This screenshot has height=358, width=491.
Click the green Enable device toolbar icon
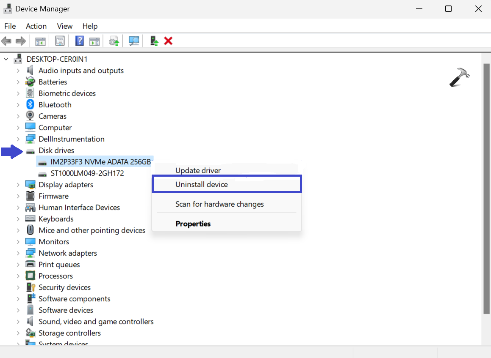click(154, 41)
